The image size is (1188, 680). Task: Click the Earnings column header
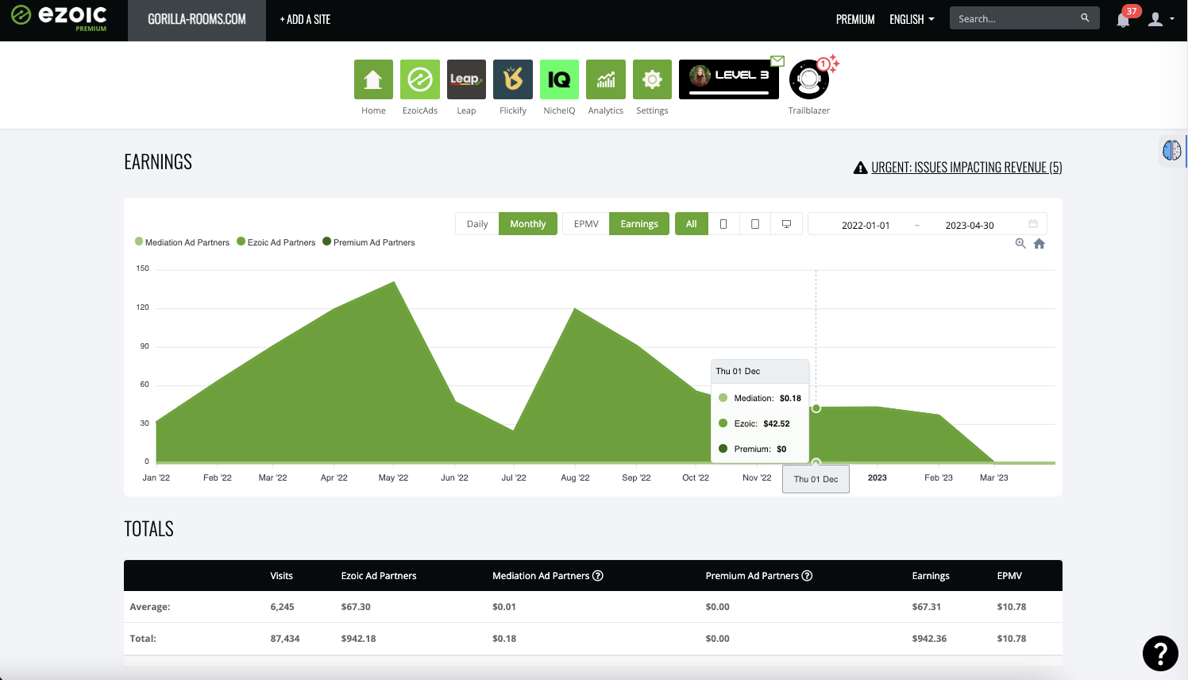pyautogui.click(x=931, y=576)
